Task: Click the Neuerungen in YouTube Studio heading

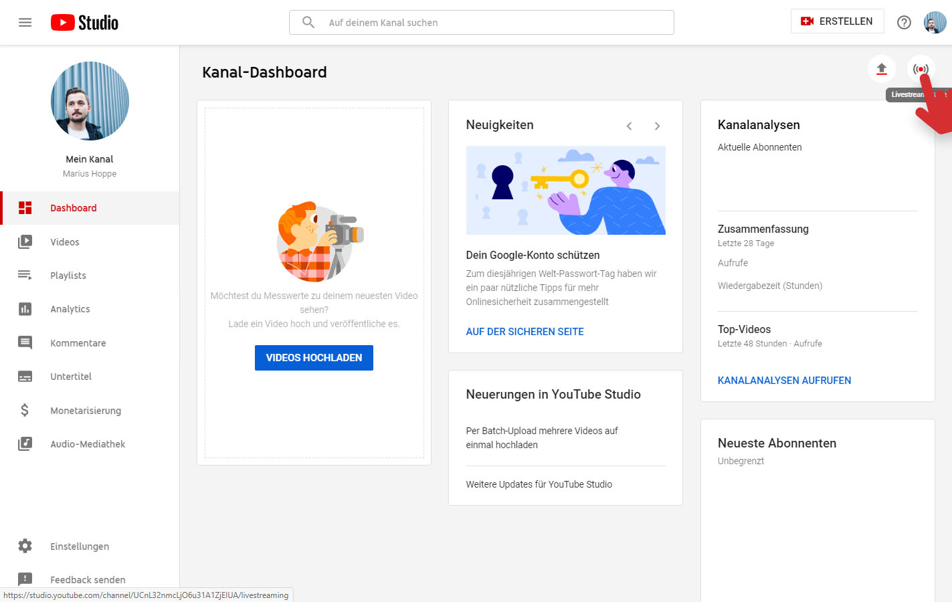Action: [553, 395]
